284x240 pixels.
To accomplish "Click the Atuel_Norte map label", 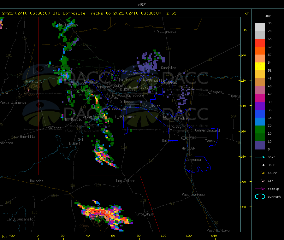I will 150,106.
